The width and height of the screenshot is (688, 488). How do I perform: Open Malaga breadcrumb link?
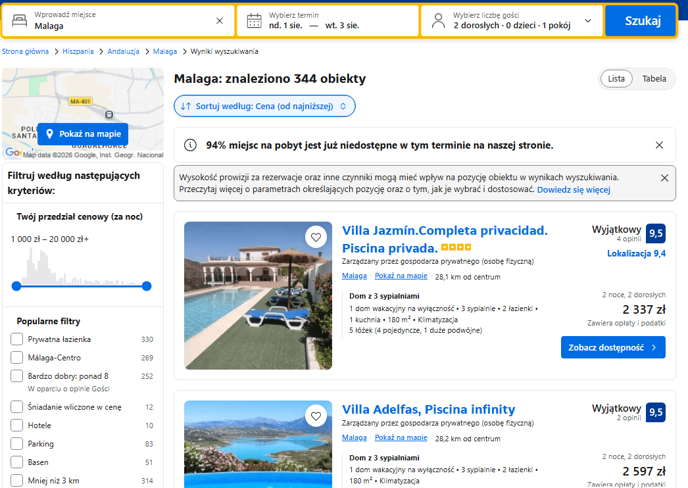click(x=165, y=51)
